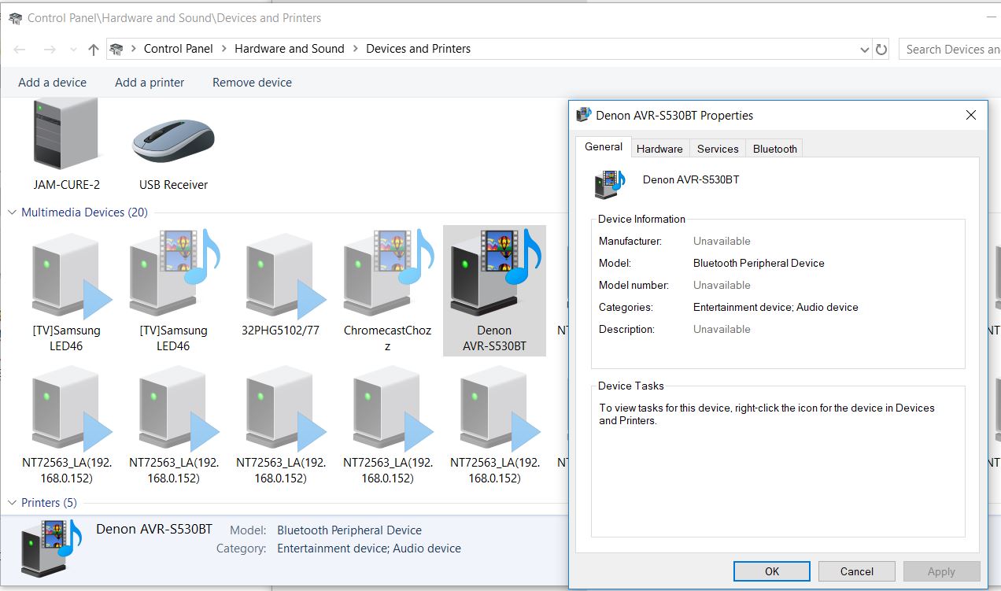
Task: Expand the chevron after Control Panel breadcrumb
Action: pyautogui.click(x=224, y=49)
